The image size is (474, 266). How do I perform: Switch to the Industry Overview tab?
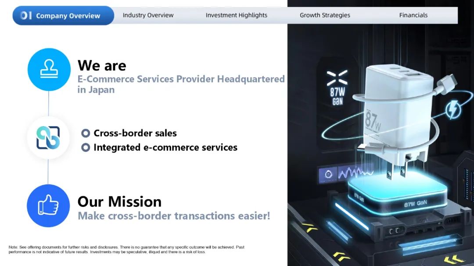148,15
